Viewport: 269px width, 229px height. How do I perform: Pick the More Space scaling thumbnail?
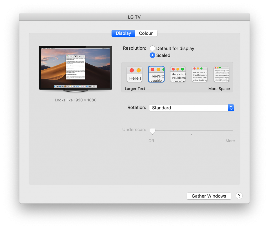[221, 74]
